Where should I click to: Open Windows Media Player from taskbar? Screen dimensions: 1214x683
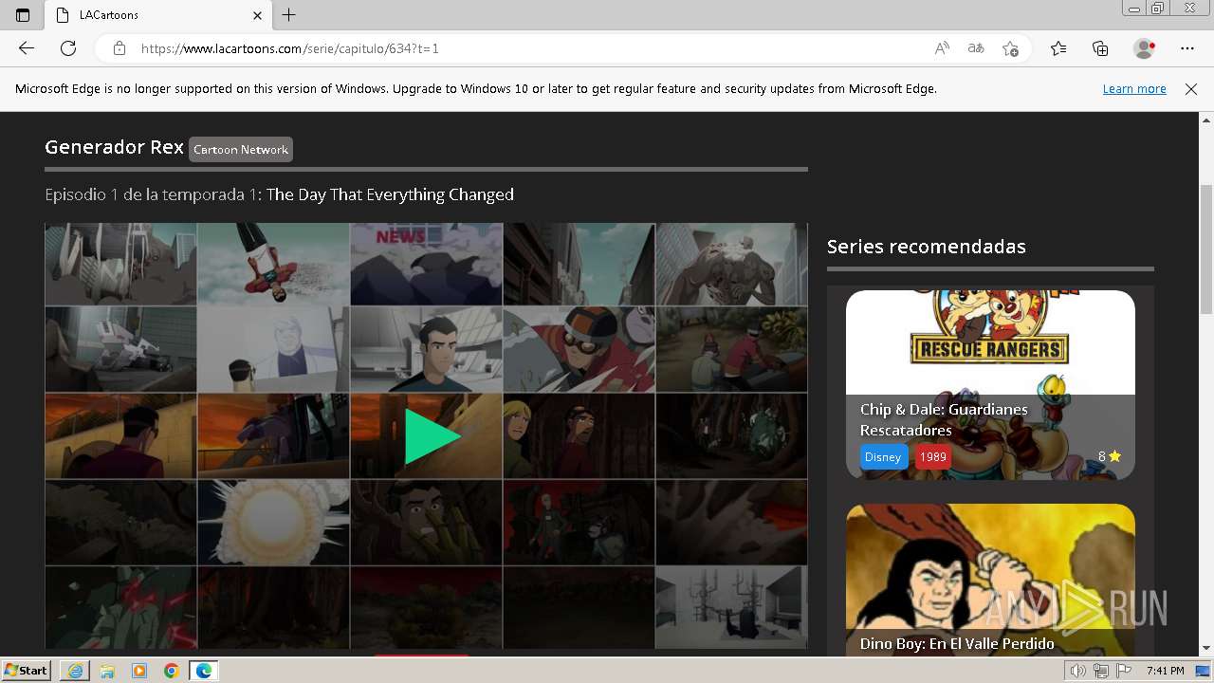coord(139,671)
